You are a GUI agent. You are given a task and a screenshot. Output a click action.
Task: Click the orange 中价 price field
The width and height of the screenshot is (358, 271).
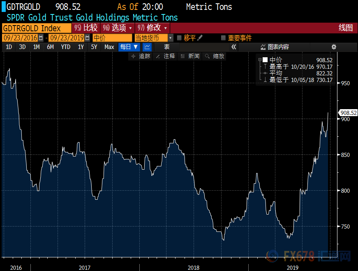(112, 38)
